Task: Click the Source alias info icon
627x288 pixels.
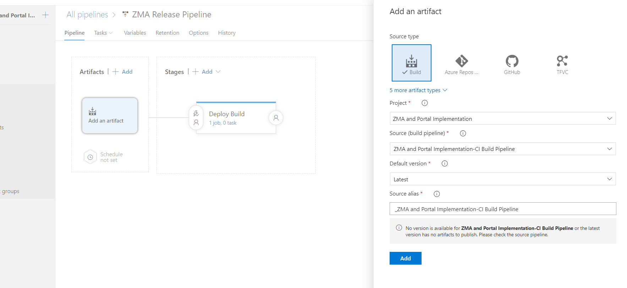Action: (436, 194)
